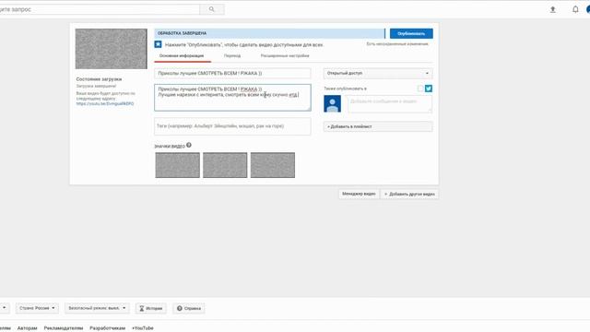Click the История button
590x332 pixels.
coord(151,308)
